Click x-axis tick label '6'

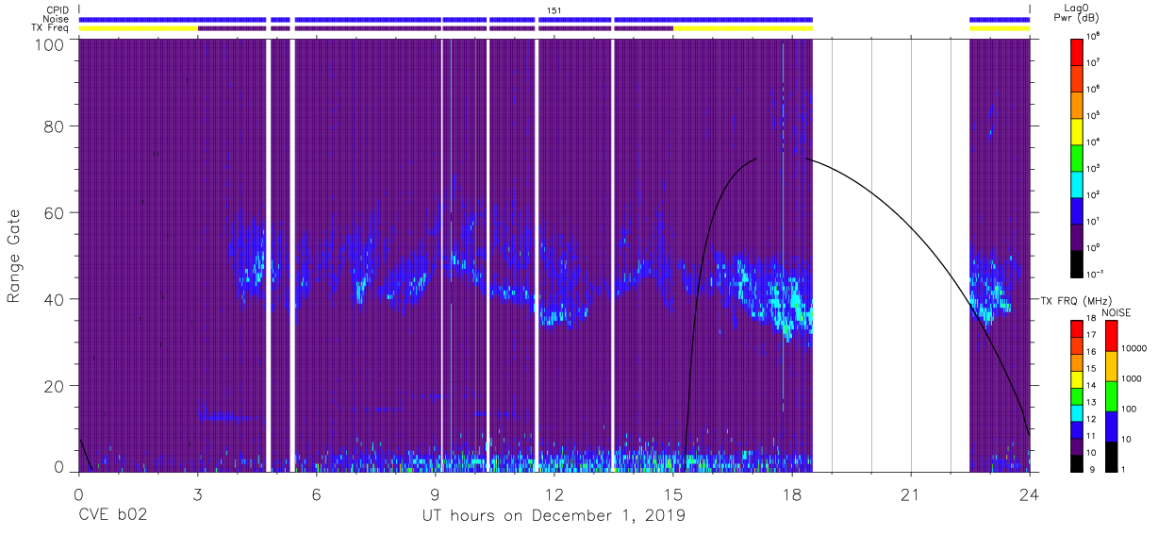pyautogui.click(x=316, y=493)
